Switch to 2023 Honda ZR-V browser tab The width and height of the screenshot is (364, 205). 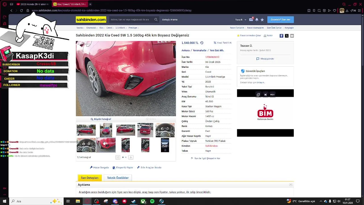tap(33, 4)
